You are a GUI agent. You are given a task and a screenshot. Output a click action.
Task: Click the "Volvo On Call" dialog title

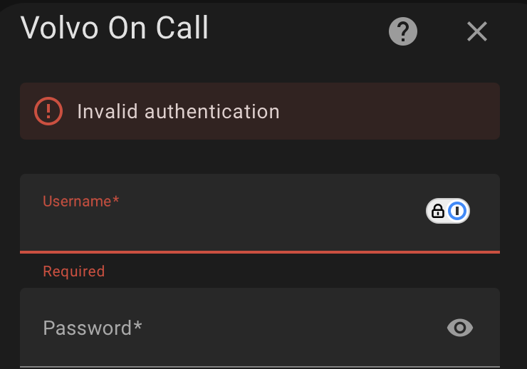115,28
